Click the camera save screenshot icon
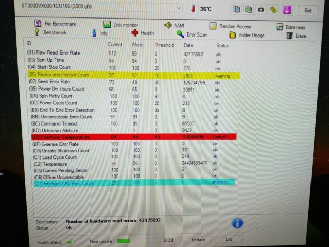This screenshot has height=247, width=329. [x=261, y=10]
